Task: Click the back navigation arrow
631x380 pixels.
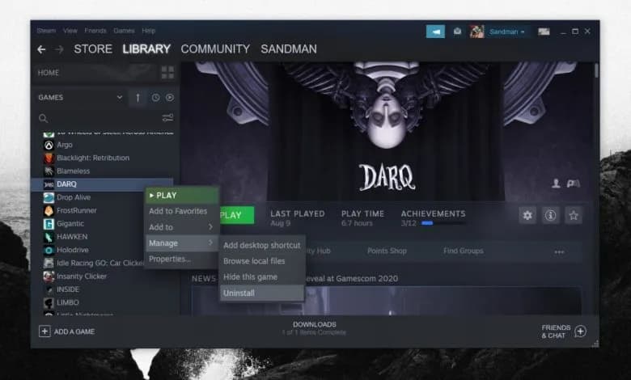Action: [42, 49]
